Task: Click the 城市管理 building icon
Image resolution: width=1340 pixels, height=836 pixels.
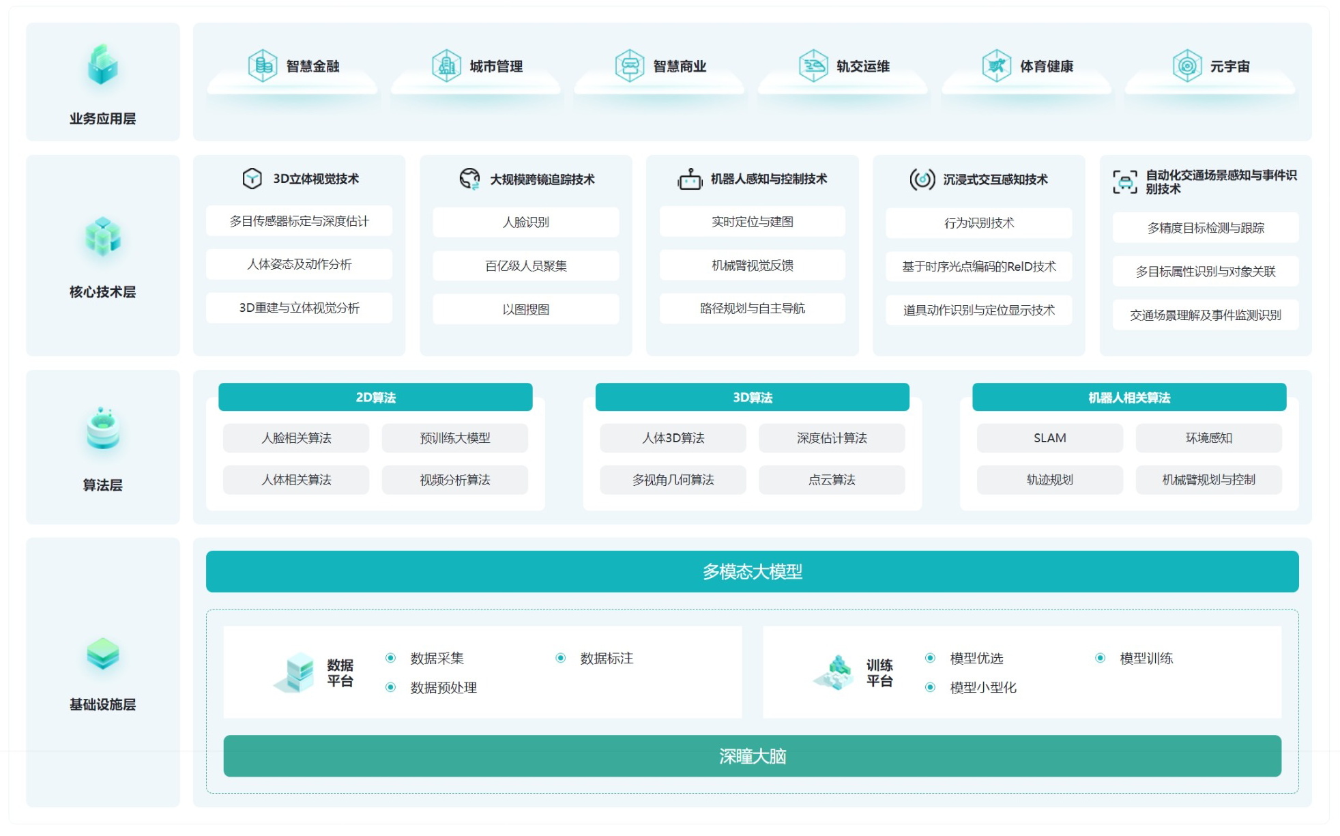Action: click(x=446, y=66)
